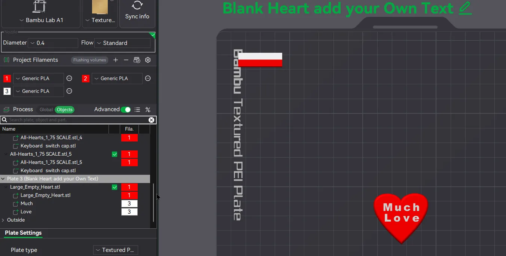Switch to the Global process tab
The width and height of the screenshot is (506, 256).
point(46,110)
